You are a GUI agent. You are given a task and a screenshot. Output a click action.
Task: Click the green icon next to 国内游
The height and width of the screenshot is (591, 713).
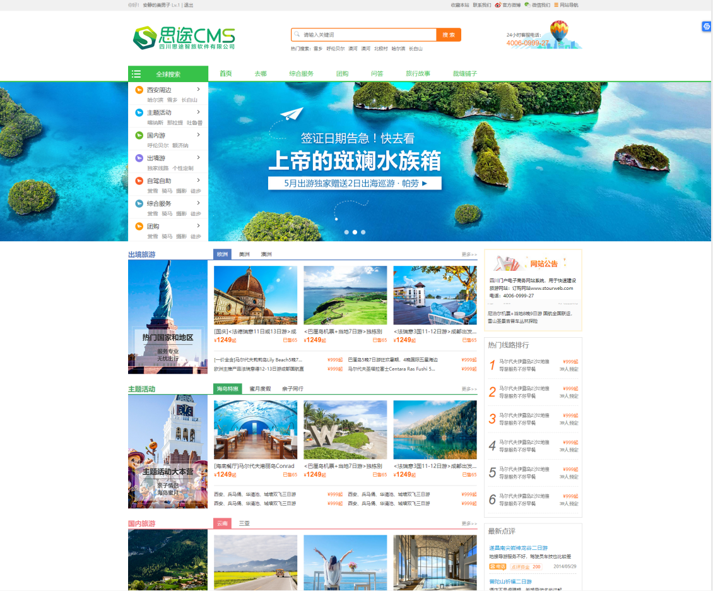(x=139, y=136)
